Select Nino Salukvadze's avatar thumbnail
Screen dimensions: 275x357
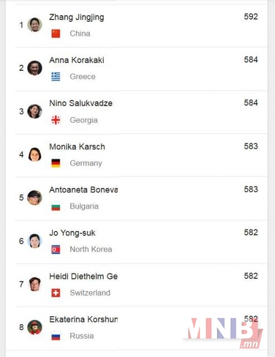[35, 112]
